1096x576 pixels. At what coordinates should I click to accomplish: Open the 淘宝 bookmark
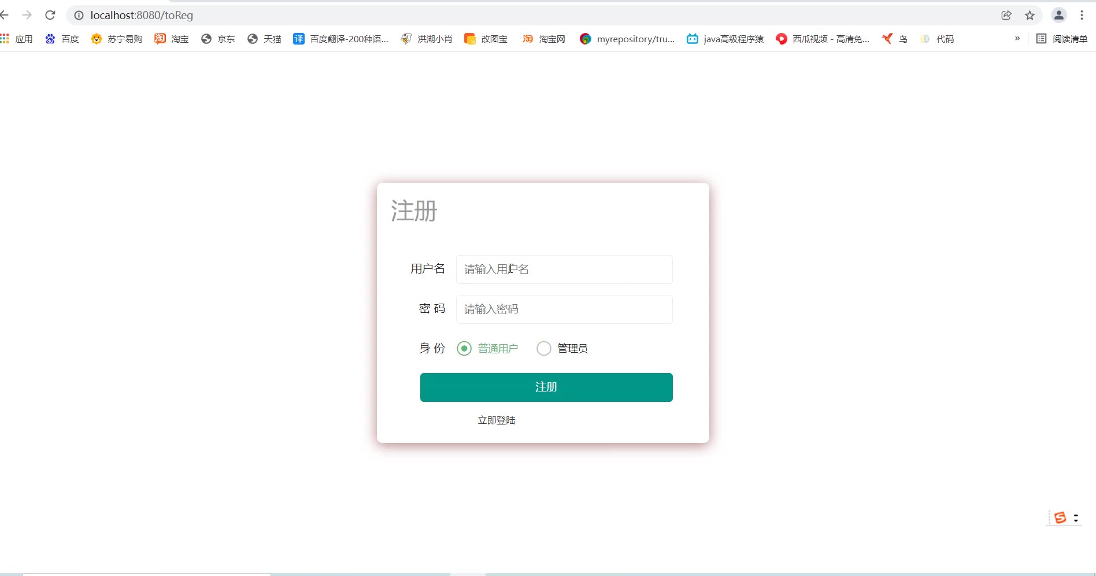[171, 39]
